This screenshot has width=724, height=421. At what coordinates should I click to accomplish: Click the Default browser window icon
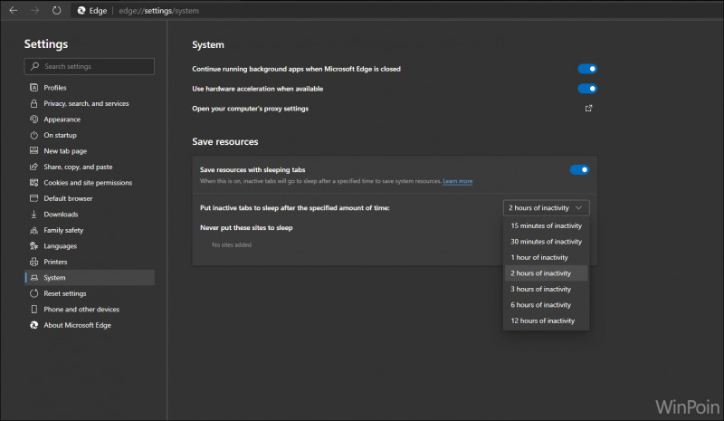pyautogui.click(x=33, y=198)
